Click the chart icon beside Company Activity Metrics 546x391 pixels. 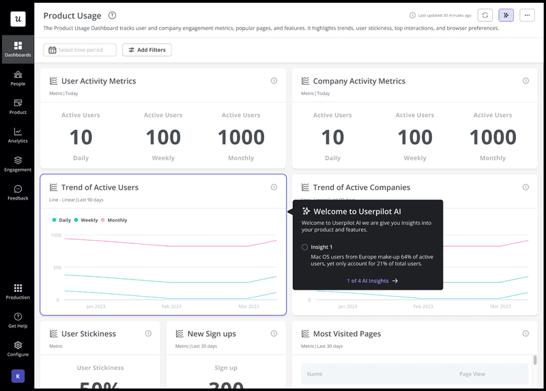(305, 81)
